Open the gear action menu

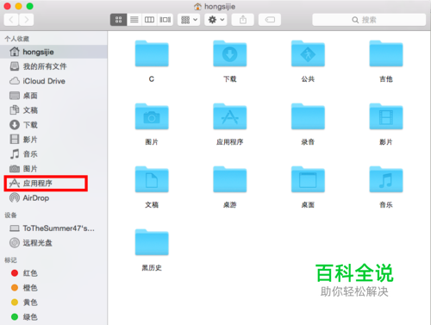coord(215,20)
